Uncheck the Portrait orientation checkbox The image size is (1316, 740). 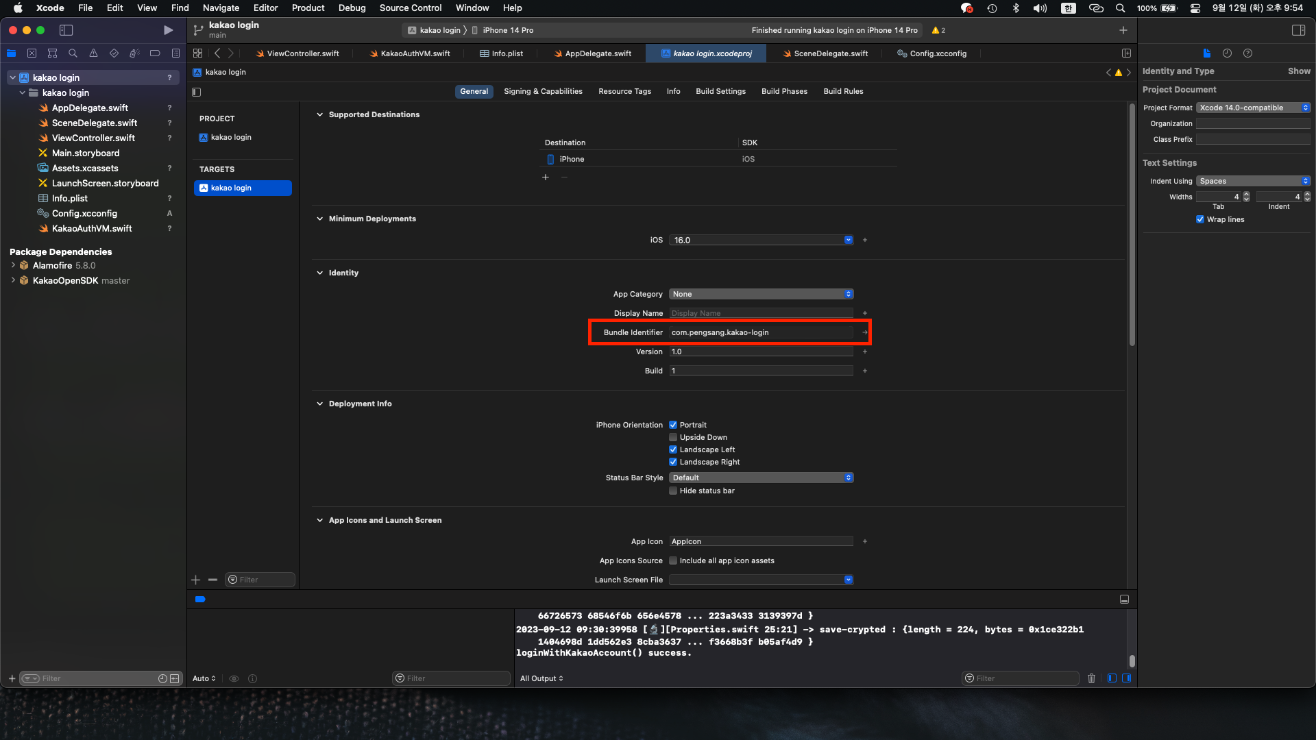[x=673, y=425]
